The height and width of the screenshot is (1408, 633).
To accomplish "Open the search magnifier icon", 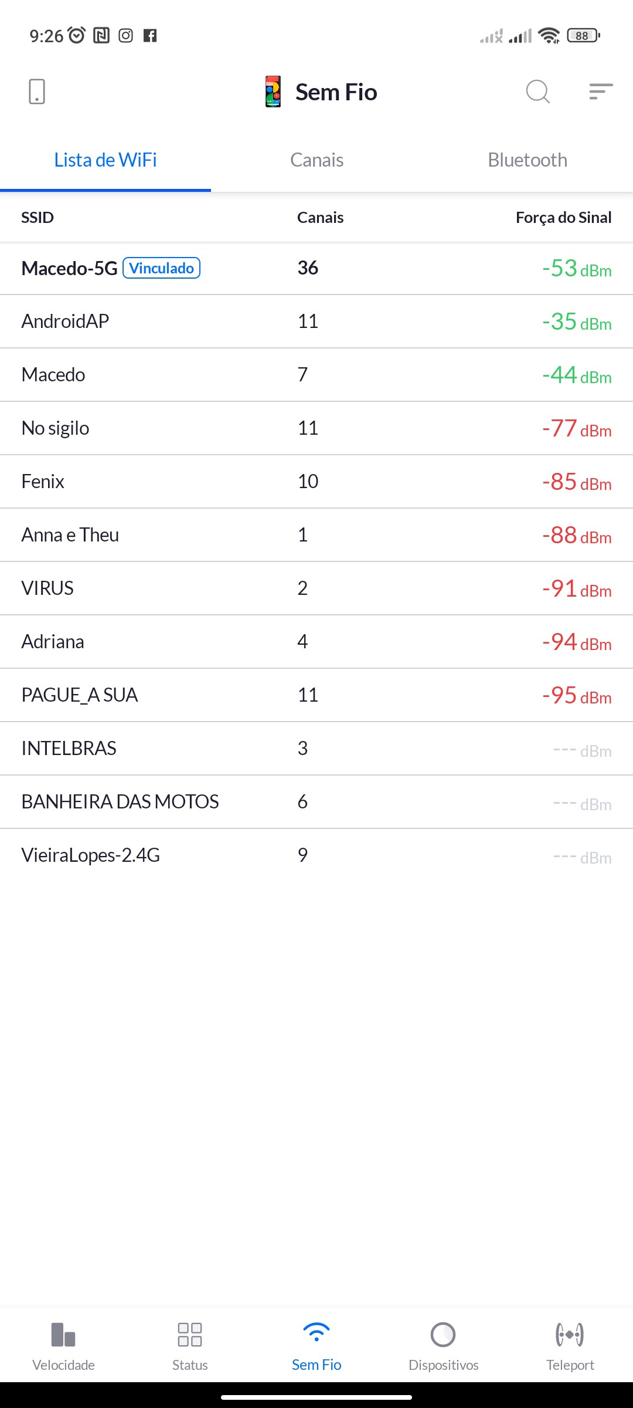I will [x=537, y=92].
